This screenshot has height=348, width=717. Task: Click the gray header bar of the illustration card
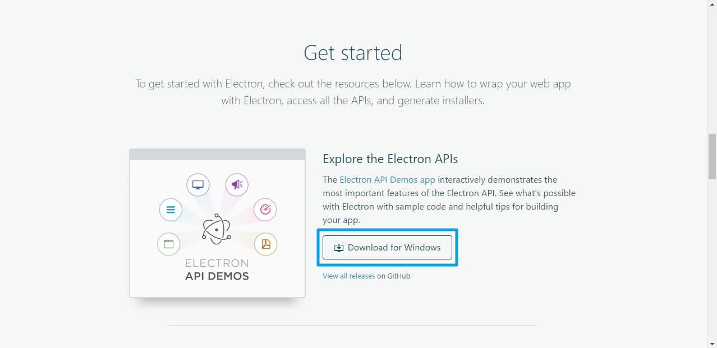[x=217, y=152]
